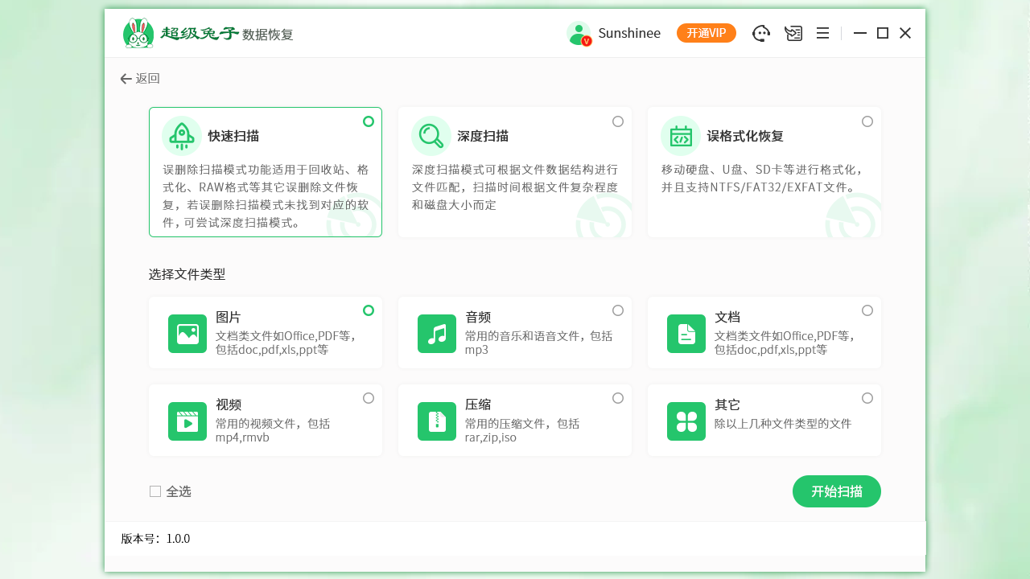1030x579 pixels.
Task: Select the picture icon for 图片 file type
Action: [x=187, y=333]
